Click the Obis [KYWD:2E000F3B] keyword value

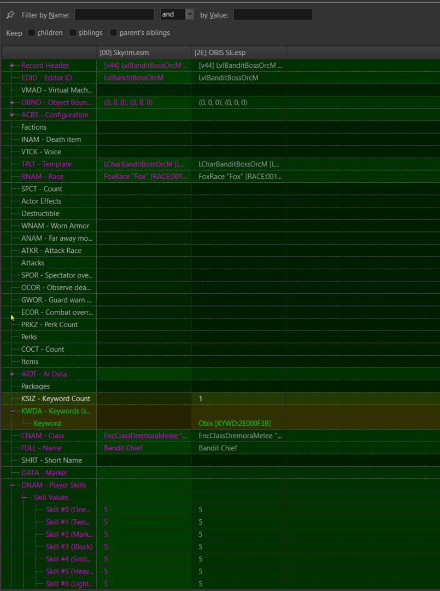[x=235, y=424]
